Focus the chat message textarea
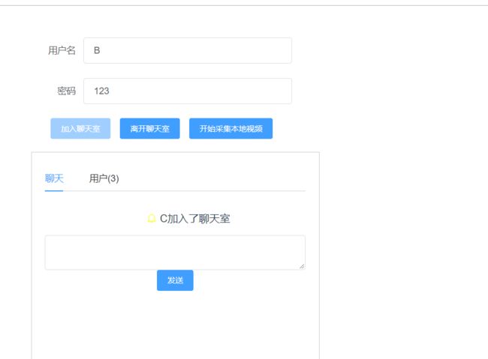Screen dimensions: 488x359 click(x=175, y=252)
